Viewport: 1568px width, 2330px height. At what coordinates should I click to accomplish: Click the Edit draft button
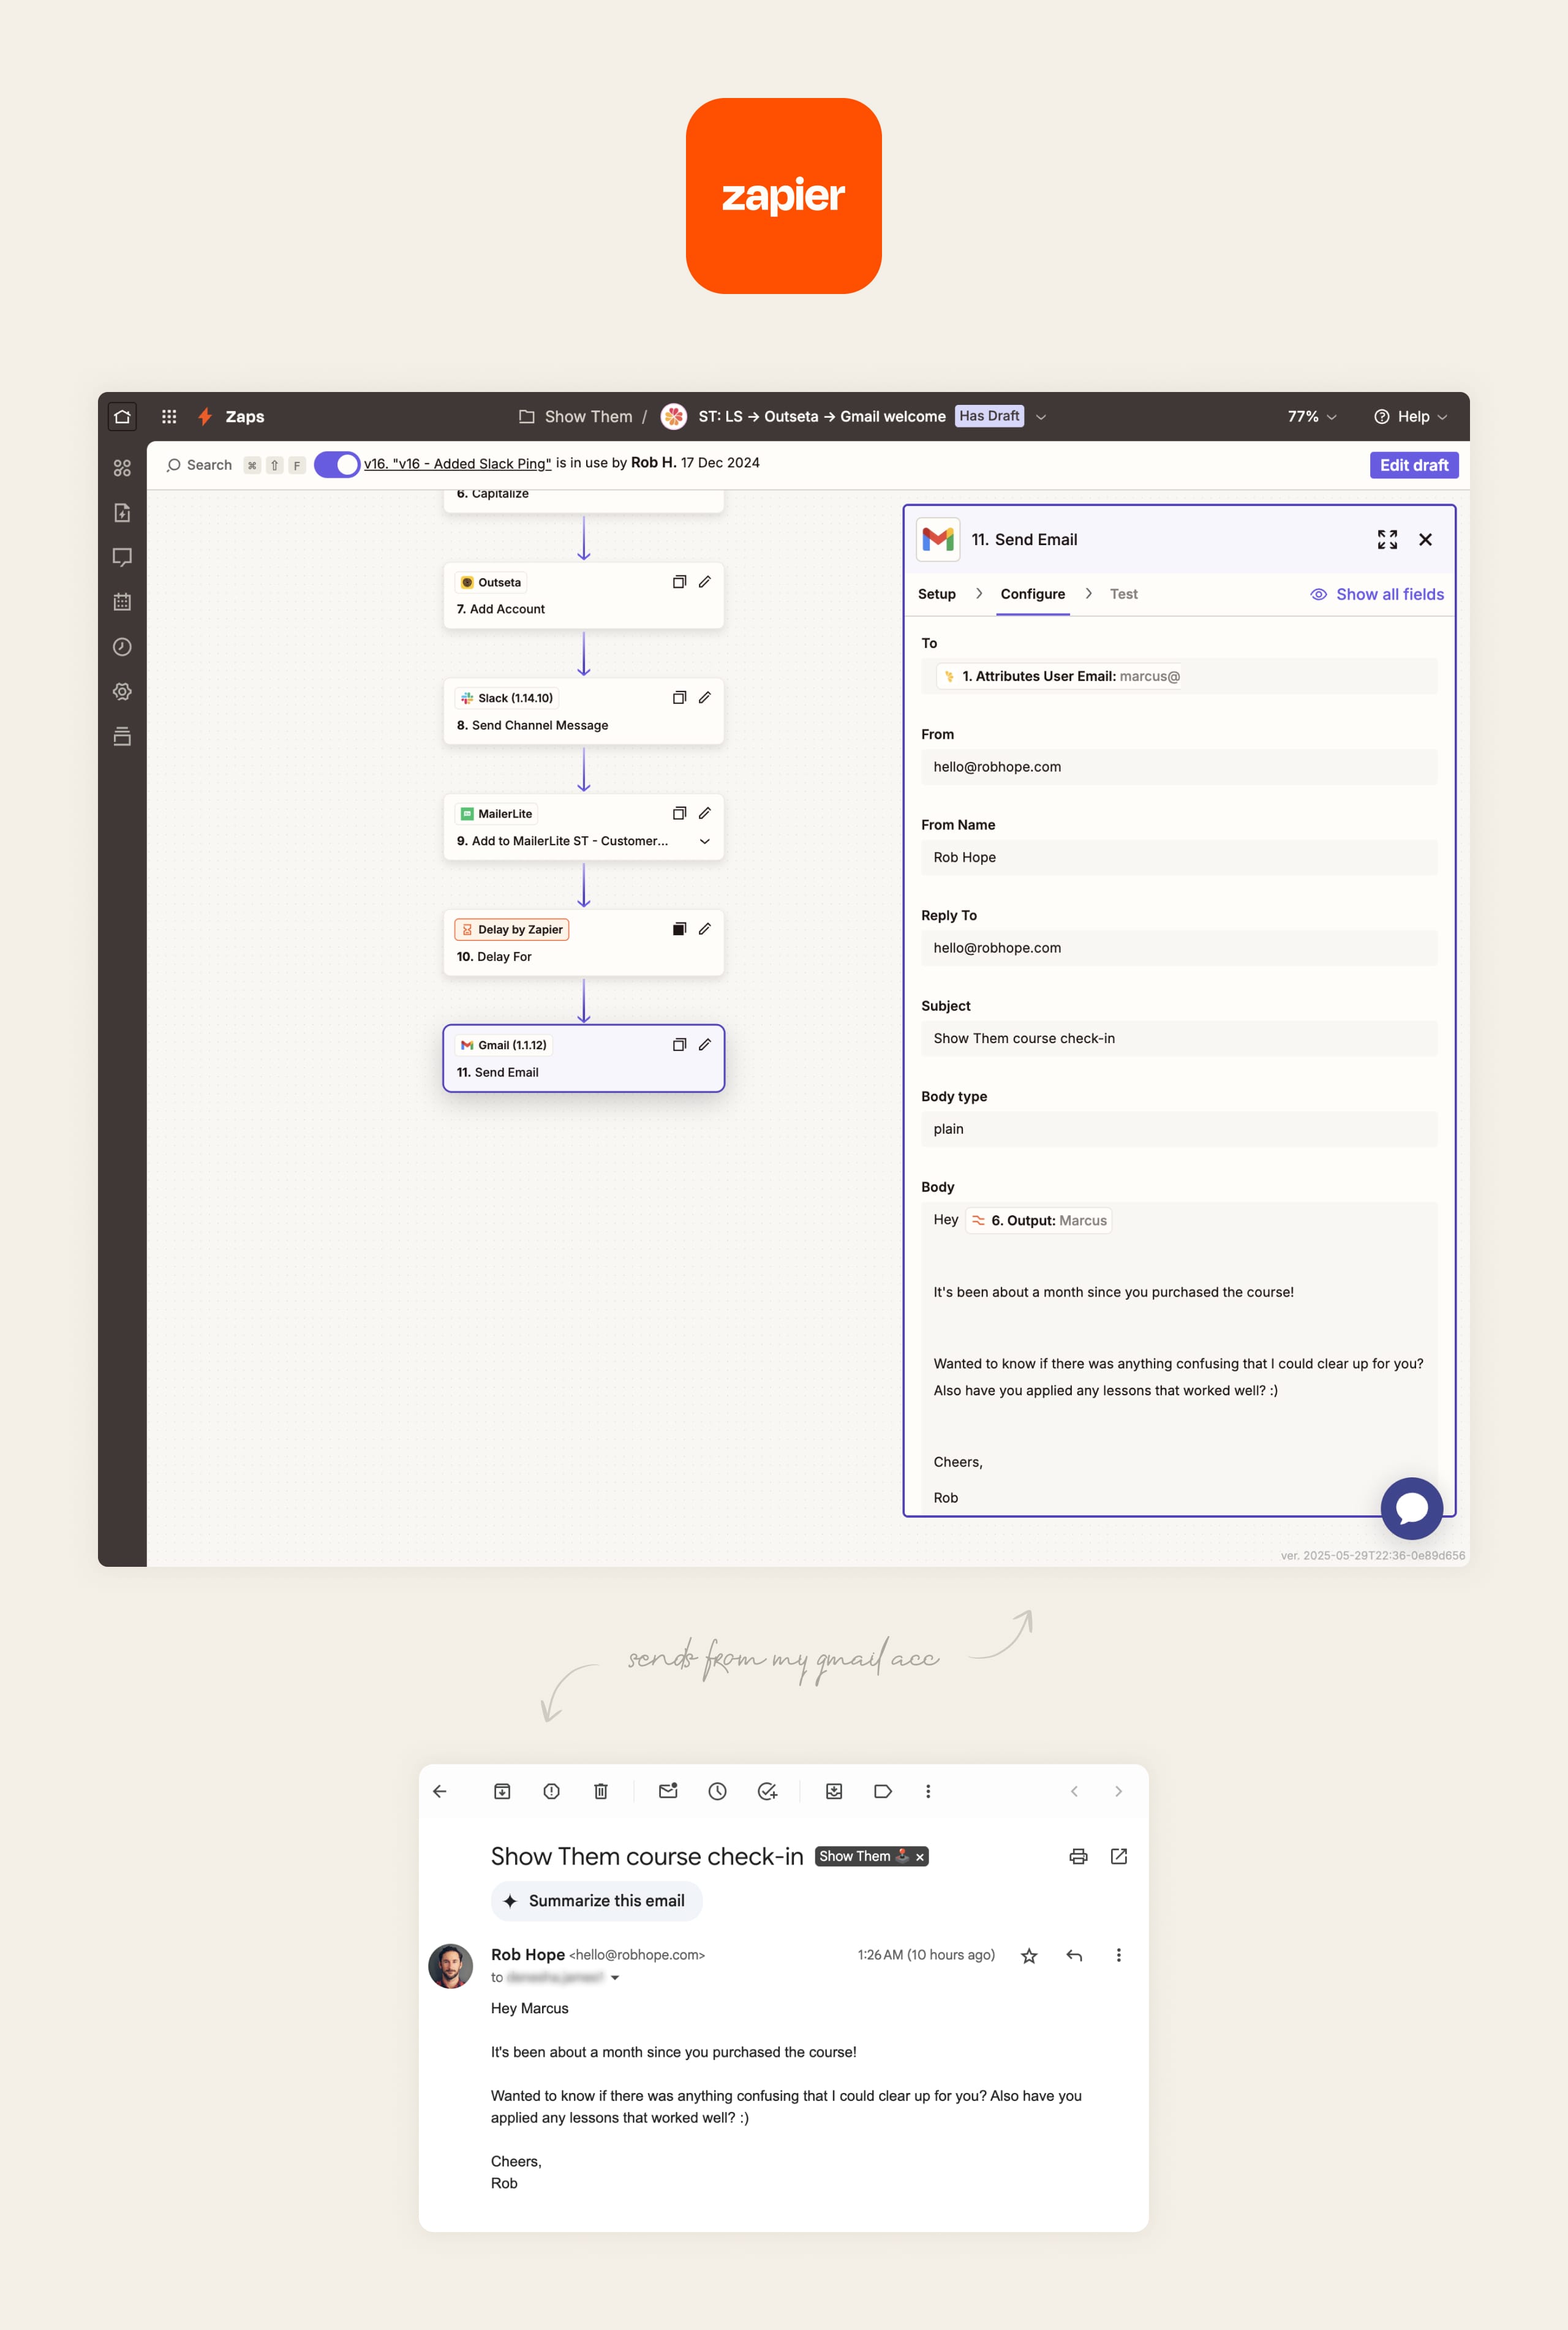click(x=1413, y=465)
